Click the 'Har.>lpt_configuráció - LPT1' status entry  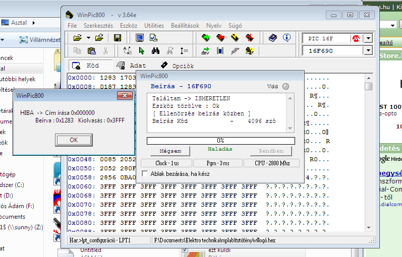(x=109, y=240)
